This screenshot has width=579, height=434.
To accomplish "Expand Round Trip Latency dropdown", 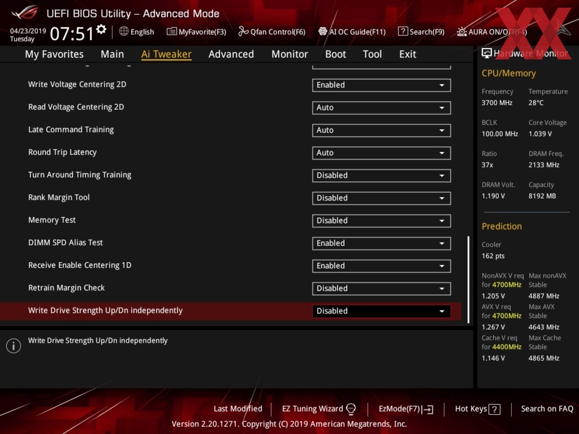I will click(381, 153).
